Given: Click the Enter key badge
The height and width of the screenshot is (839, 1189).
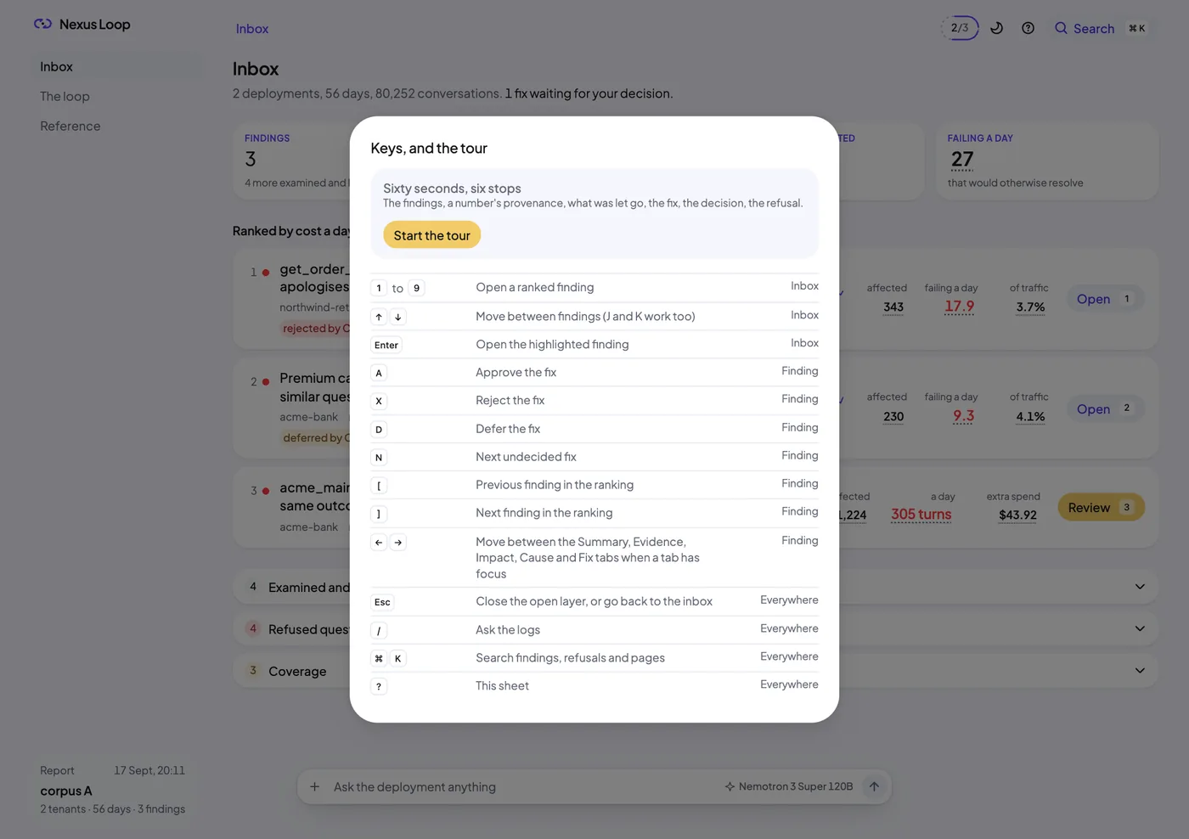Looking at the screenshot, I should 386,345.
